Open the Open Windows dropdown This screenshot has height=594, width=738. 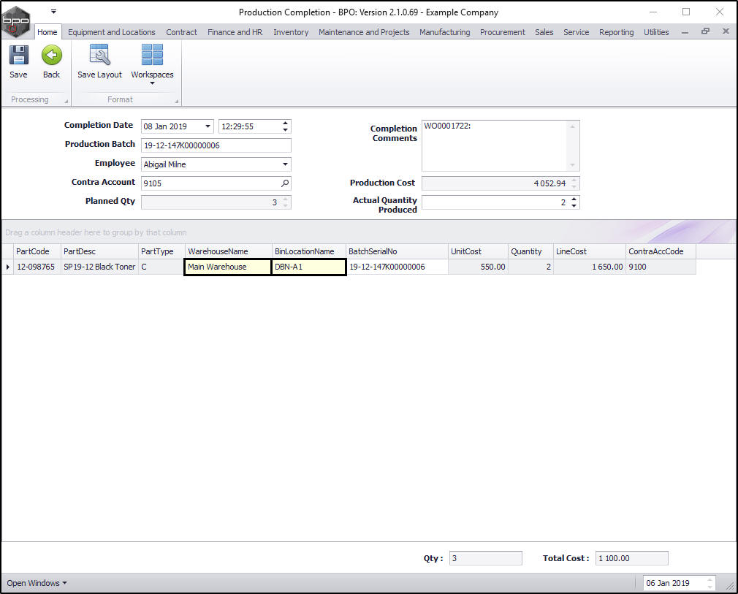tap(37, 583)
